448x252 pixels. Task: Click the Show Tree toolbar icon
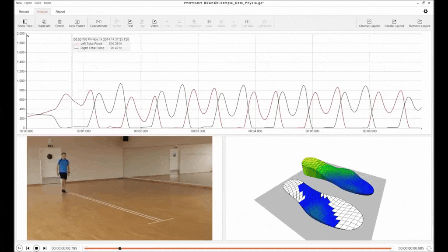(x=25, y=22)
